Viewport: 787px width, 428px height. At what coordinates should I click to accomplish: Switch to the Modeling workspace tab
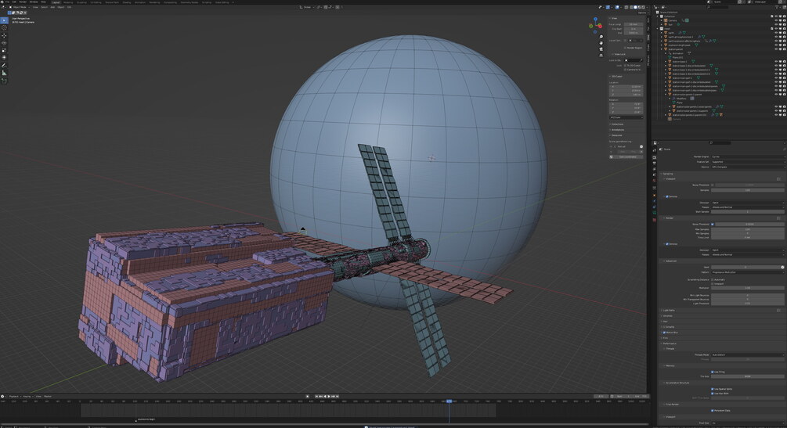click(68, 2)
